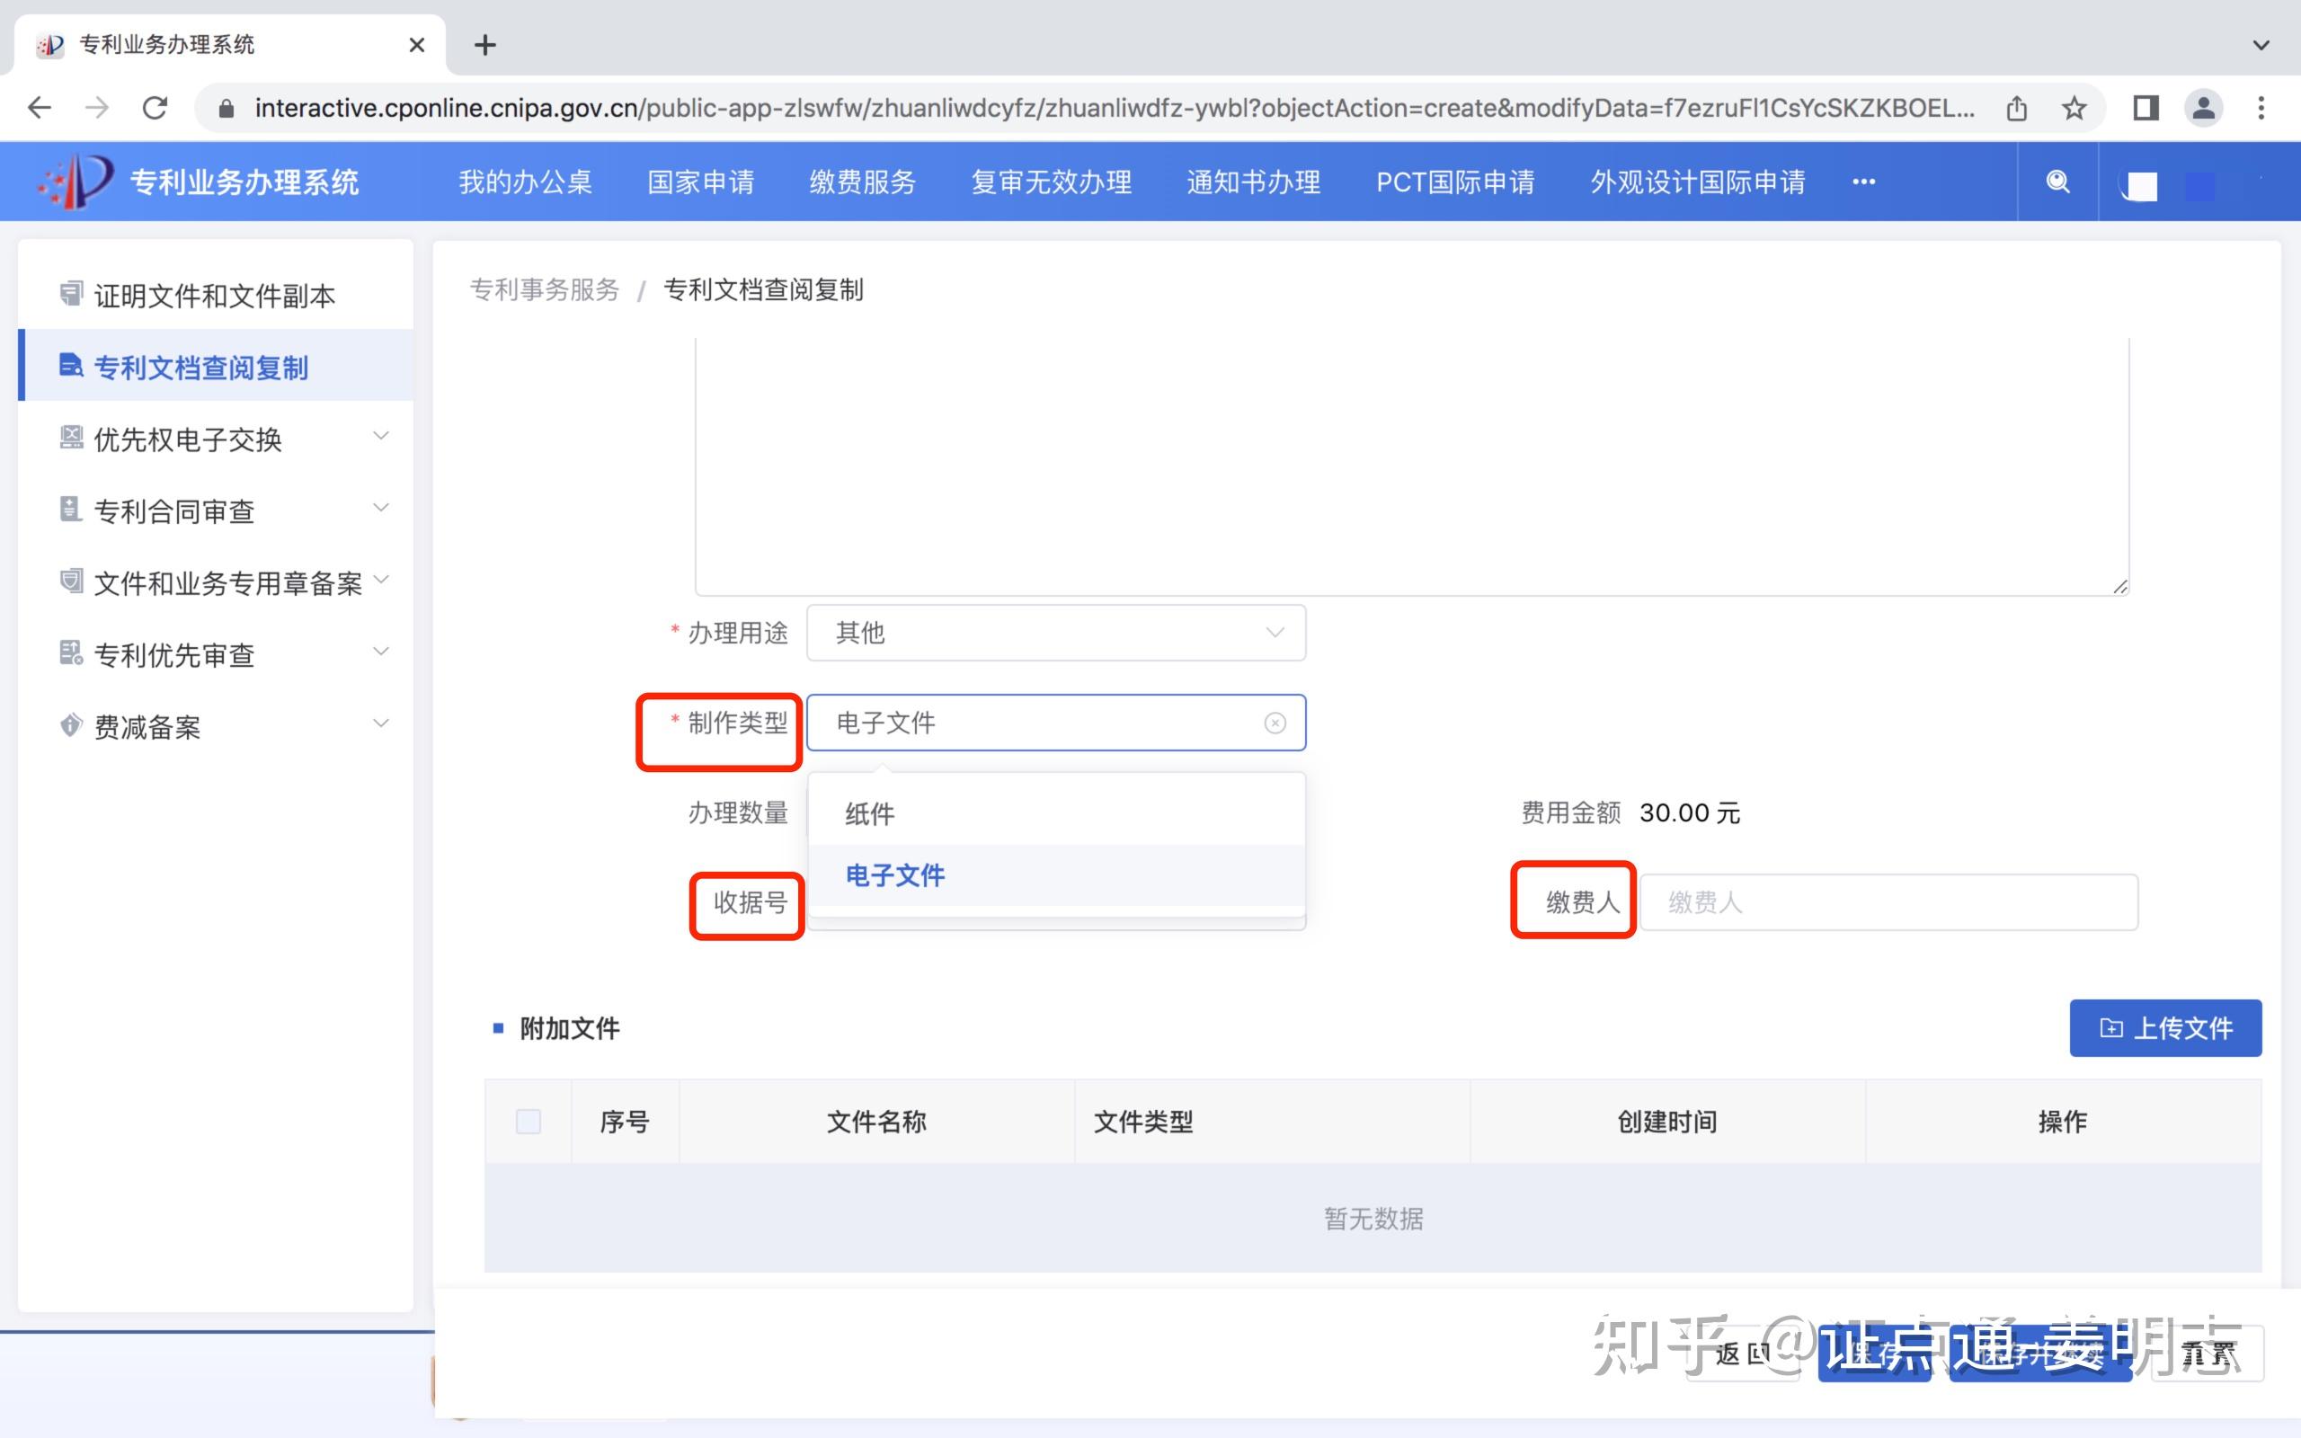Open 国家申请 menu
Screen dimensions: 2301x1438
pyautogui.click(x=701, y=182)
